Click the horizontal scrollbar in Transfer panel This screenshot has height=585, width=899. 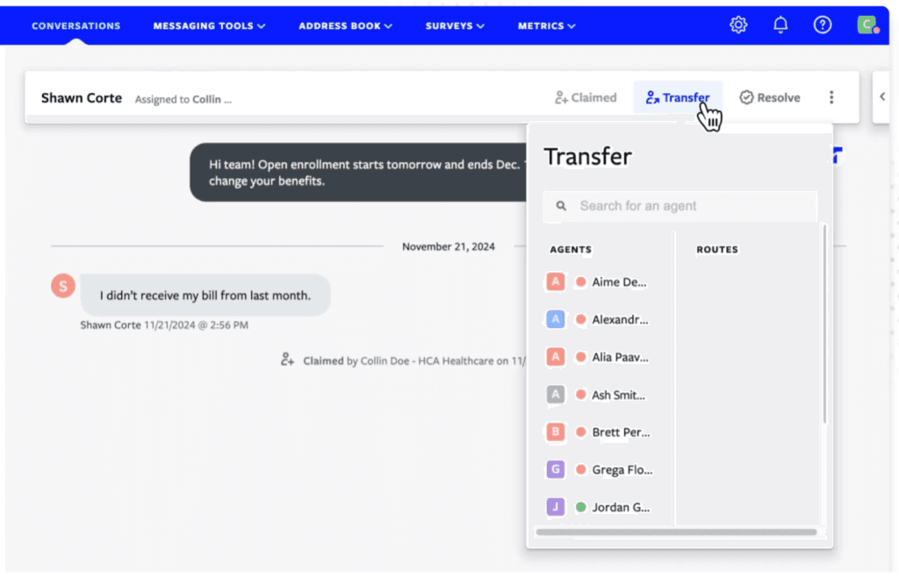coord(676,531)
